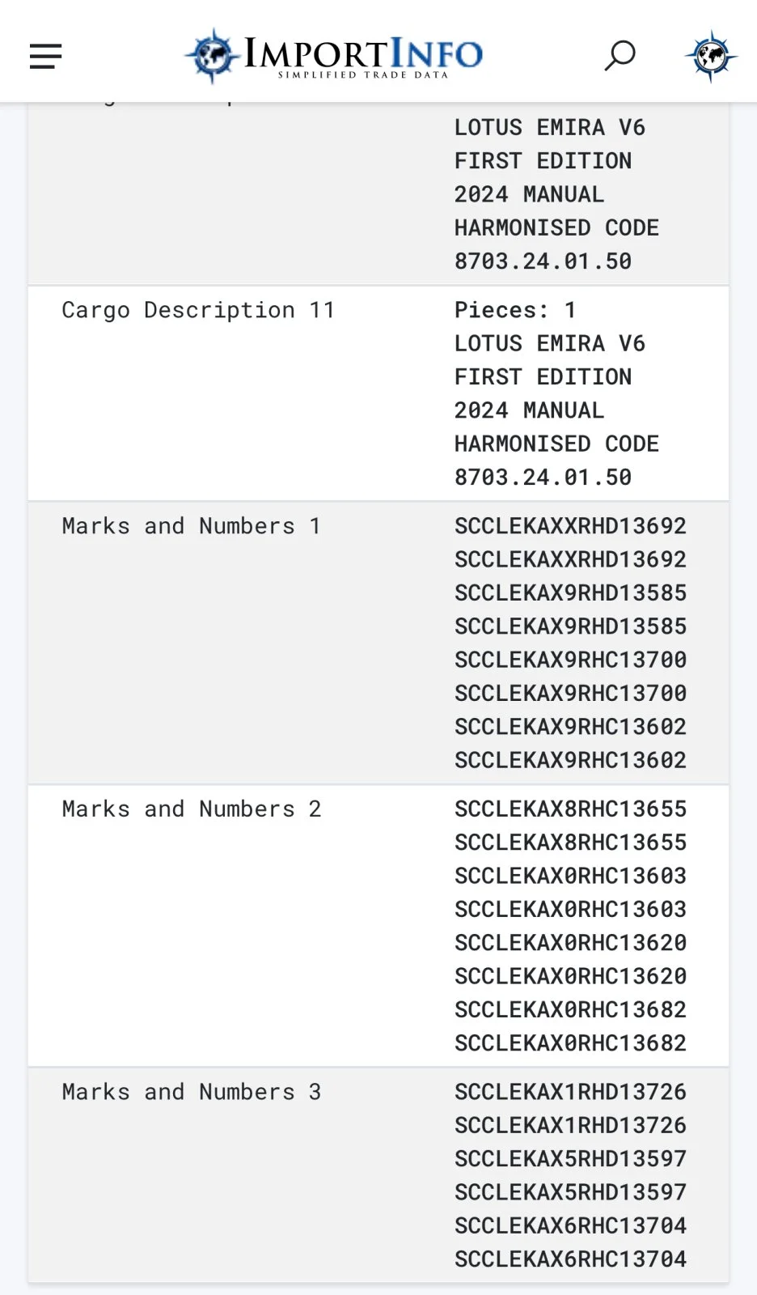This screenshot has height=1295, width=757.
Task: Click the 'Pieces: 1' text
Action: point(515,310)
